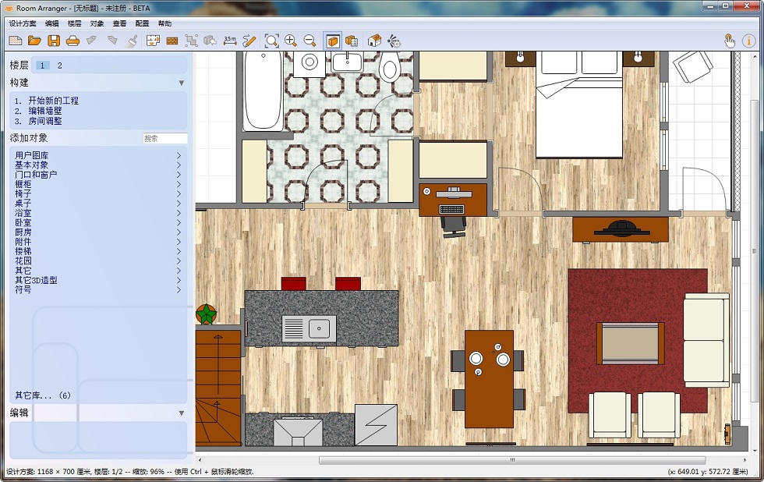This screenshot has height=482, width=764.
Task: Click the house walkthrough icon on the toolbar
Action: (375, 41)
